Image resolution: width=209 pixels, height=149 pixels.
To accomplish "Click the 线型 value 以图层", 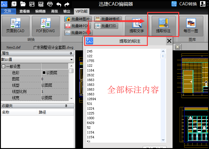I will pos(55,85).
